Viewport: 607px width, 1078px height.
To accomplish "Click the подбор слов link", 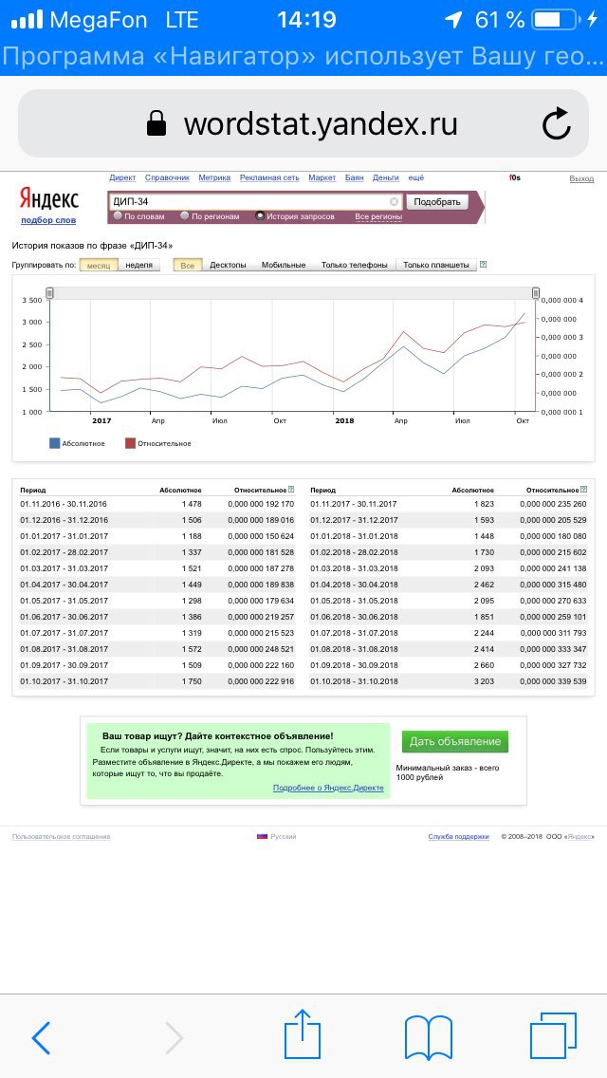I will pyautogui.click(x=48, y=220).
